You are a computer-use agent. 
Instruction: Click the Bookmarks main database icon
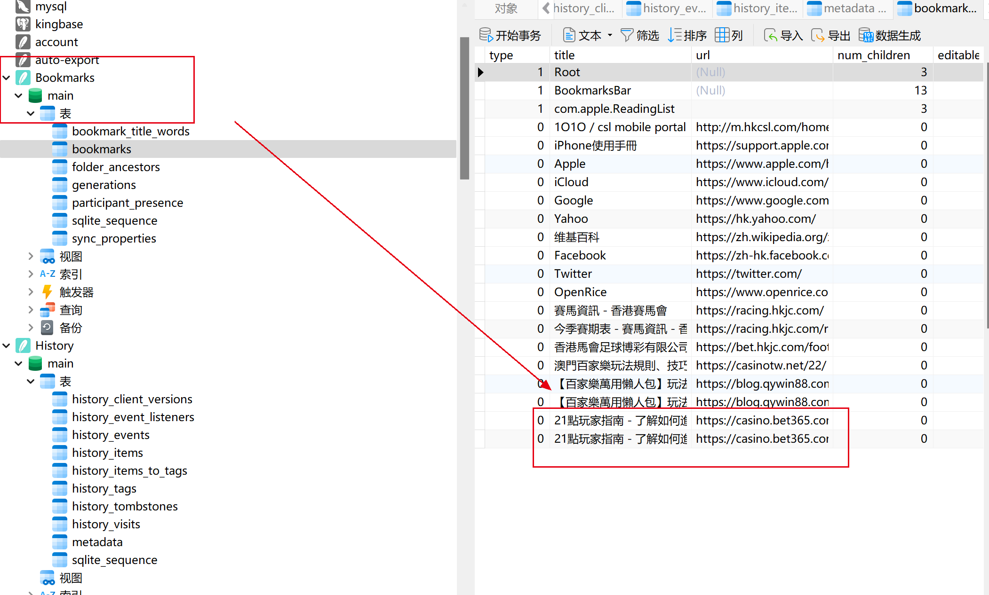click(x=35, y=95)
